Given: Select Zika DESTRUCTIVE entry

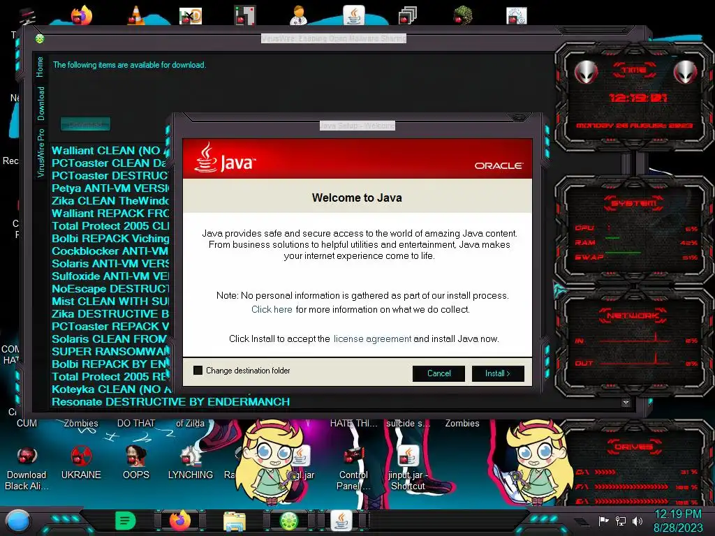Looking at the screenshot, I should tap(110, 313).
